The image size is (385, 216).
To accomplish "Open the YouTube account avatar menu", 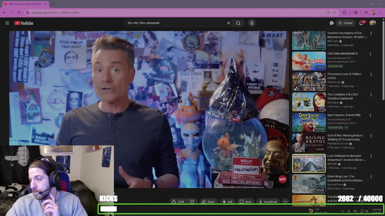I will 373,23.
